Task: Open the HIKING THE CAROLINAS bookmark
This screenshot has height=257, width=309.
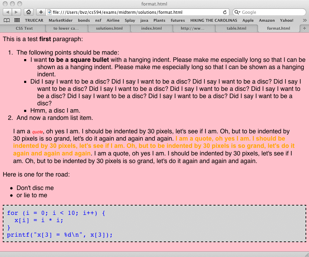Action: (213, 20)
